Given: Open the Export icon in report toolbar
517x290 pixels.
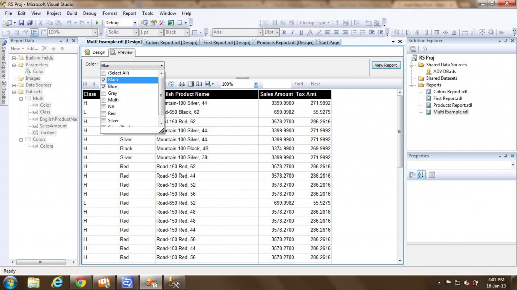Looking at the screenshot, I should click(209, 84).
